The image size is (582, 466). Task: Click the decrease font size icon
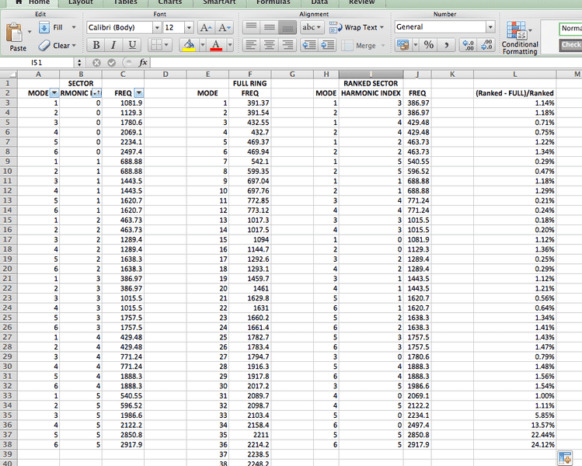click(x=221, y=27)
